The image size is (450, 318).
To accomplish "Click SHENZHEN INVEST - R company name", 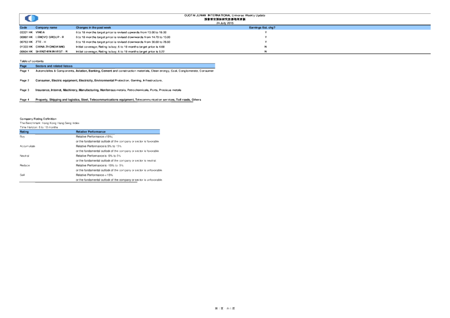I will click(51, 52).
